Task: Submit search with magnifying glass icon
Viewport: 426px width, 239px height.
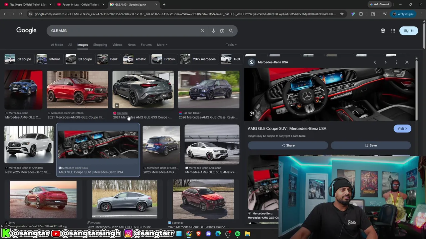Action: click(x=231, y=31)
